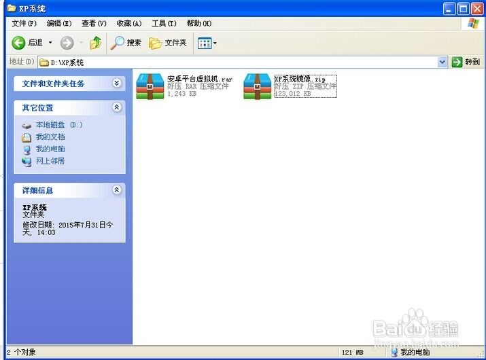Click the 其它位置 header title
Screen dimensions: 486x360
point(37,108)
